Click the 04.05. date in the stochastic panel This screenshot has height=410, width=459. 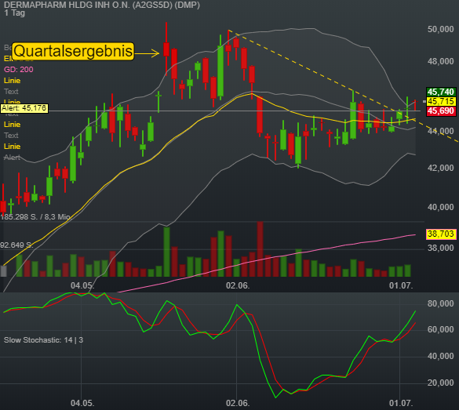pyautogui.click(x=82, y=403)
